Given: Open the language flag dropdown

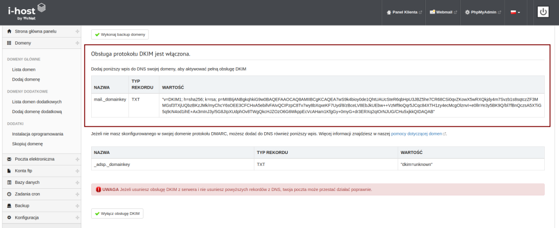Looking at the screenshot, I should [515, 12].
